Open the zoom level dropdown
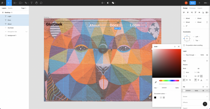The image size is (210, 109). [x=206, y=3]
